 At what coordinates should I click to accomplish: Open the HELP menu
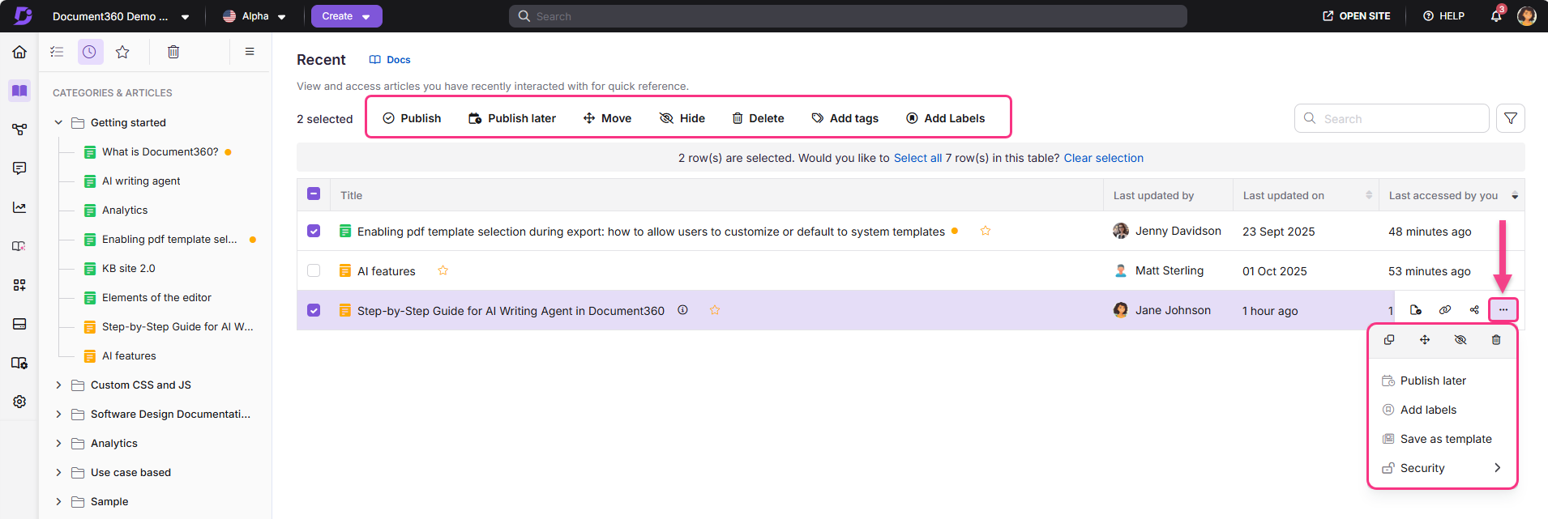(1443, 16)
